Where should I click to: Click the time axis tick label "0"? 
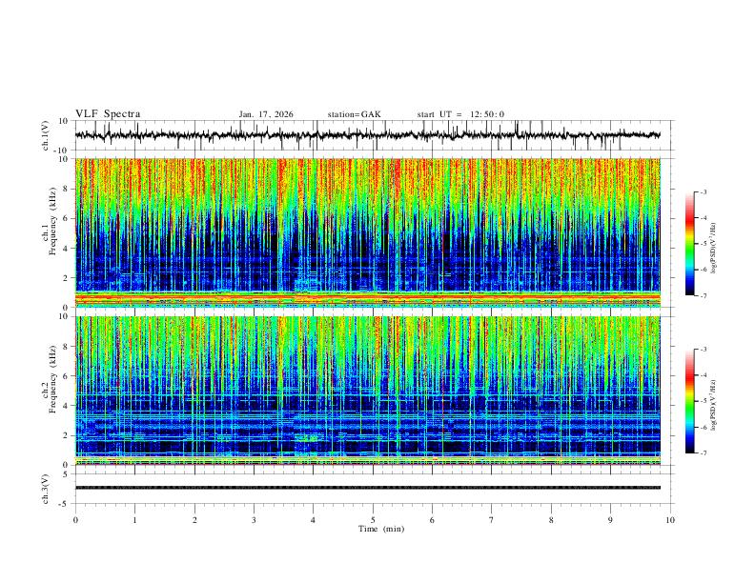(75, 520)
